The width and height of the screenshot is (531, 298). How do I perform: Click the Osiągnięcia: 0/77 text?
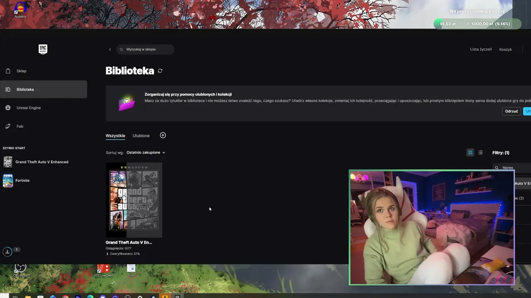[119, 248]
